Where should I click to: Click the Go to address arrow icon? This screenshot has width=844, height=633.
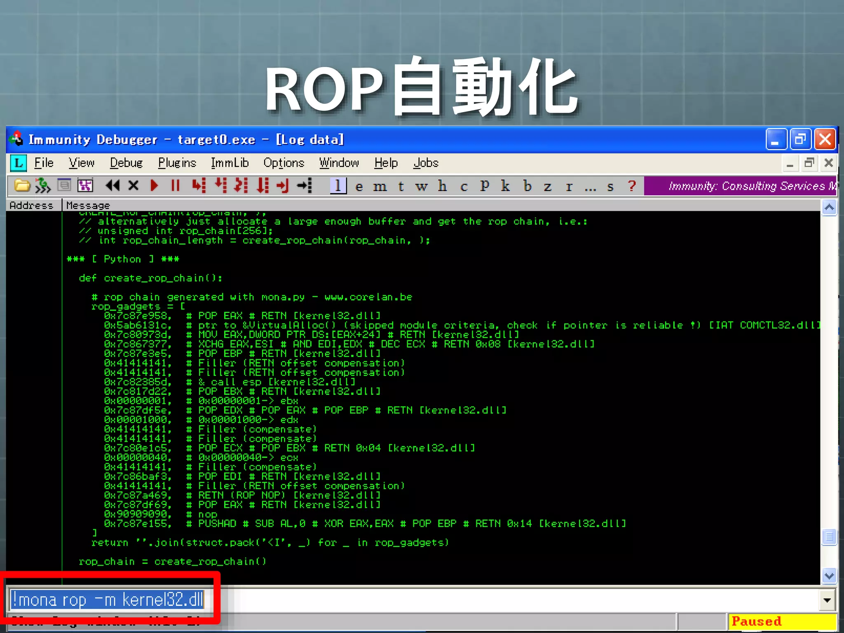pos(305,186)
